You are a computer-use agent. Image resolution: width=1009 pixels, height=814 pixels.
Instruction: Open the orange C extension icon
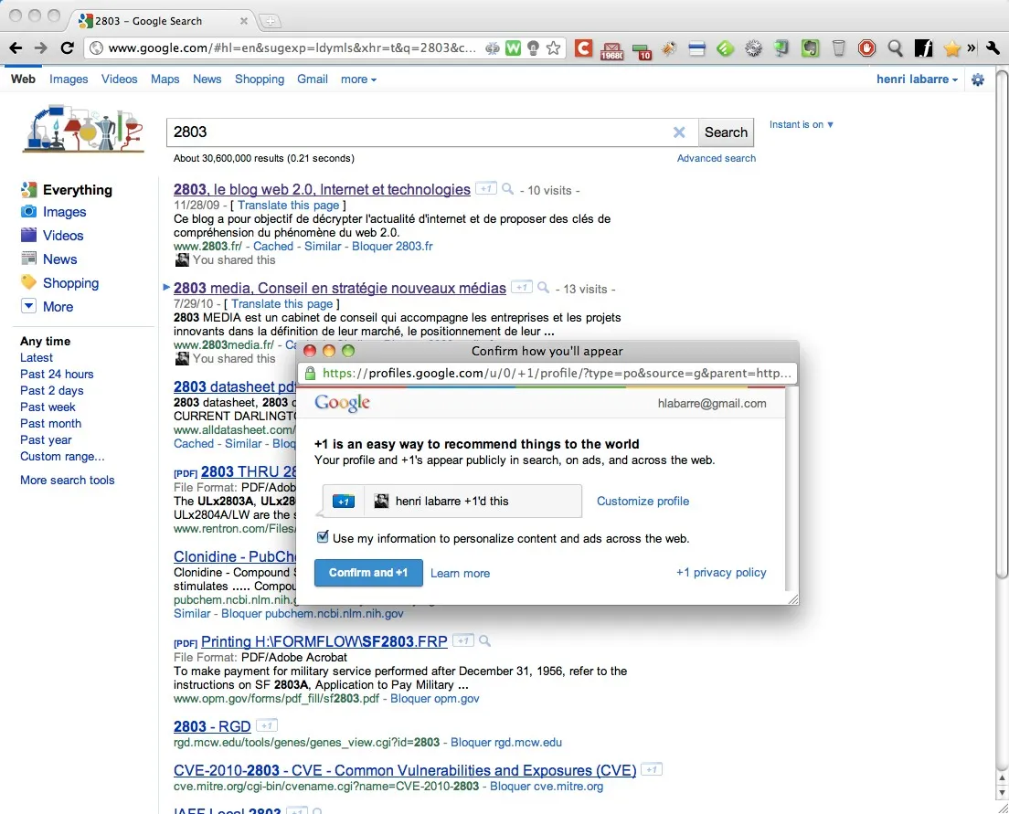click(x=584, y=48)
